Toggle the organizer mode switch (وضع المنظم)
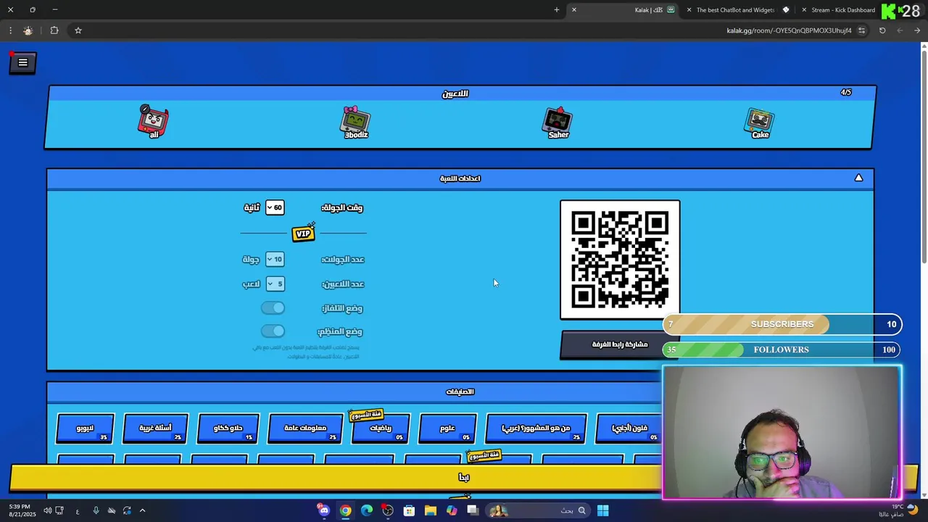This screenshot has height=522, width=928. tap(273, 331)
